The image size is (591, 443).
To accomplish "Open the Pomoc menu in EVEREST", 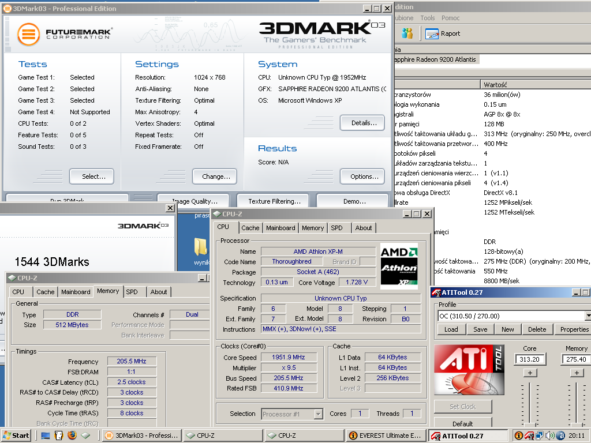I will [450, 18].
